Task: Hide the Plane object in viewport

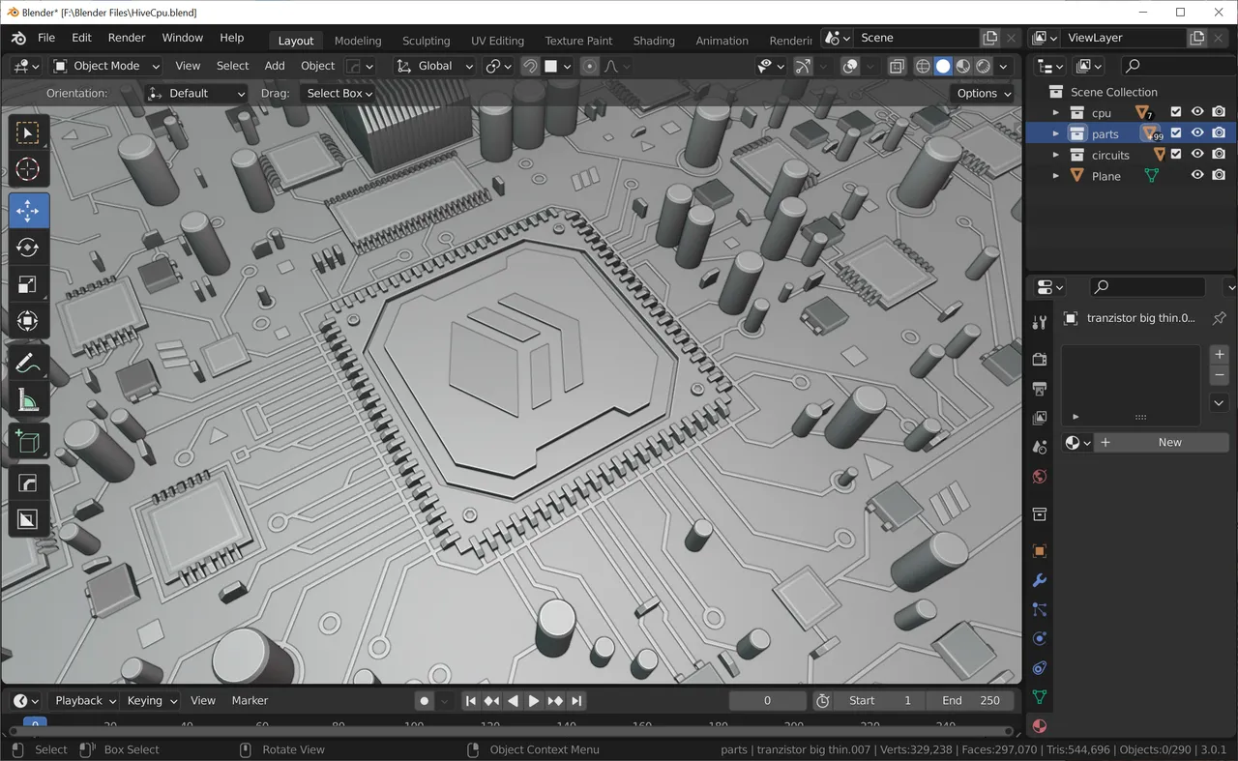Action: point(1197,175)
